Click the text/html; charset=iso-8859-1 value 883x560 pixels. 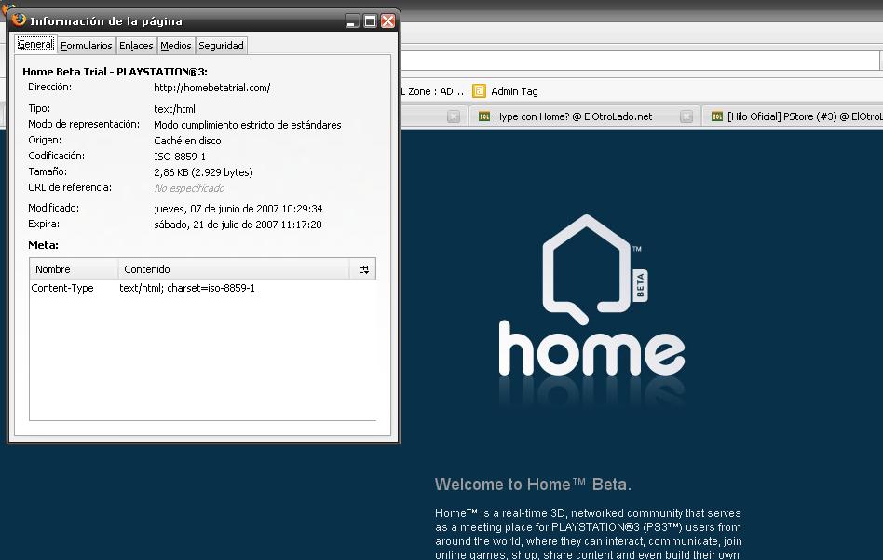(187, 288)
